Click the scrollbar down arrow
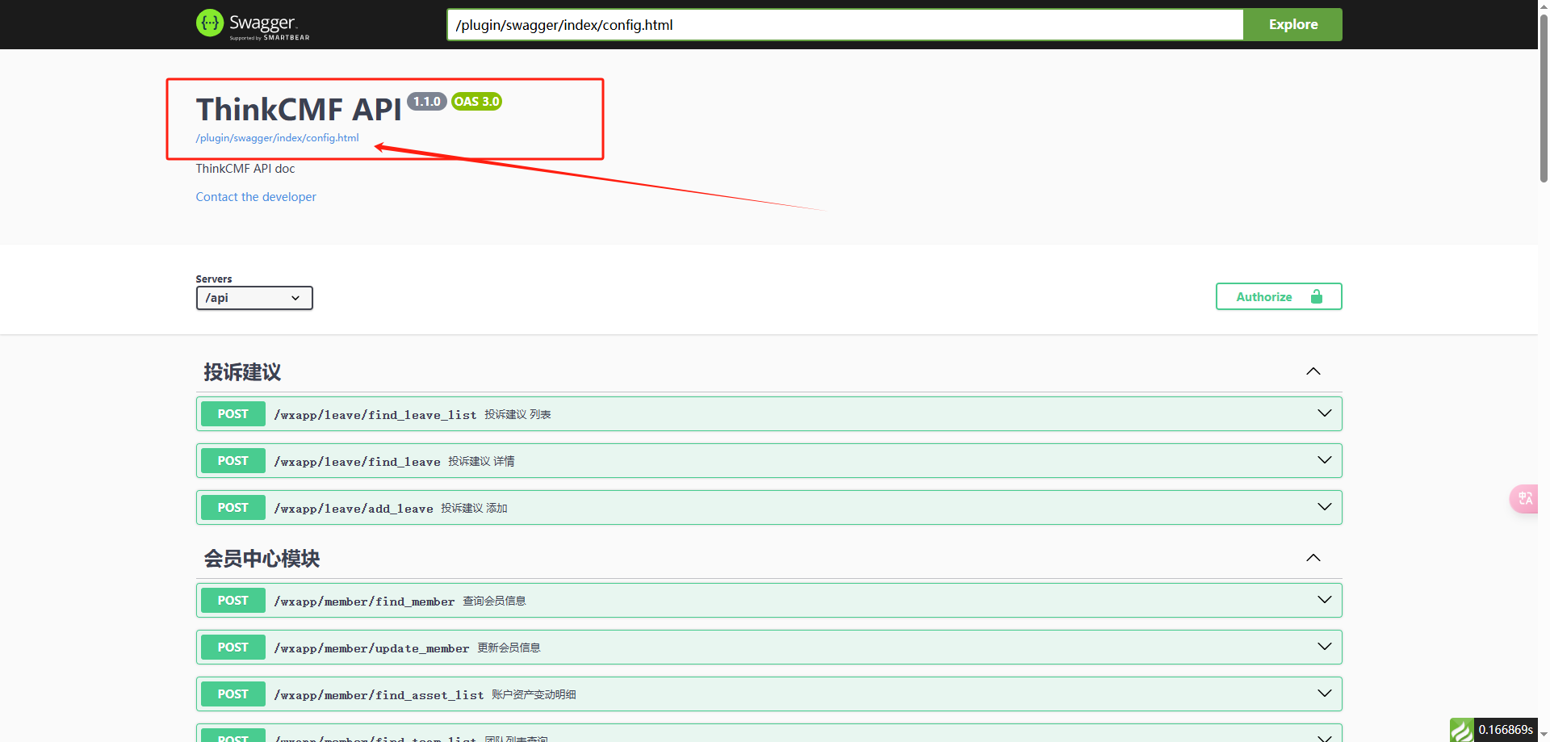Viewport: 1550px width, 742px height. (1544, 735)
